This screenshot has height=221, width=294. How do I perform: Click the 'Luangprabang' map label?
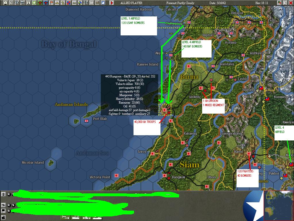231,134
